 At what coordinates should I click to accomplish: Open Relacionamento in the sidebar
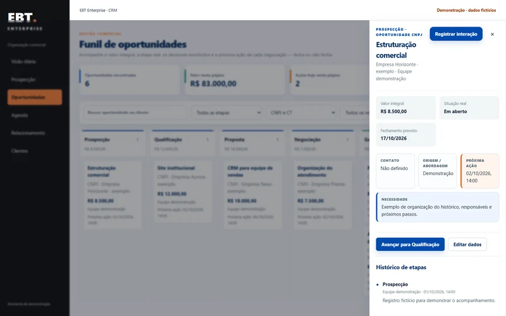tap(35, 133)
